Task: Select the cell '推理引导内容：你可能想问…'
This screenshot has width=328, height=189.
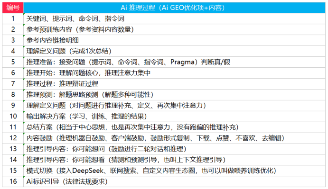Action: point(175,149)
